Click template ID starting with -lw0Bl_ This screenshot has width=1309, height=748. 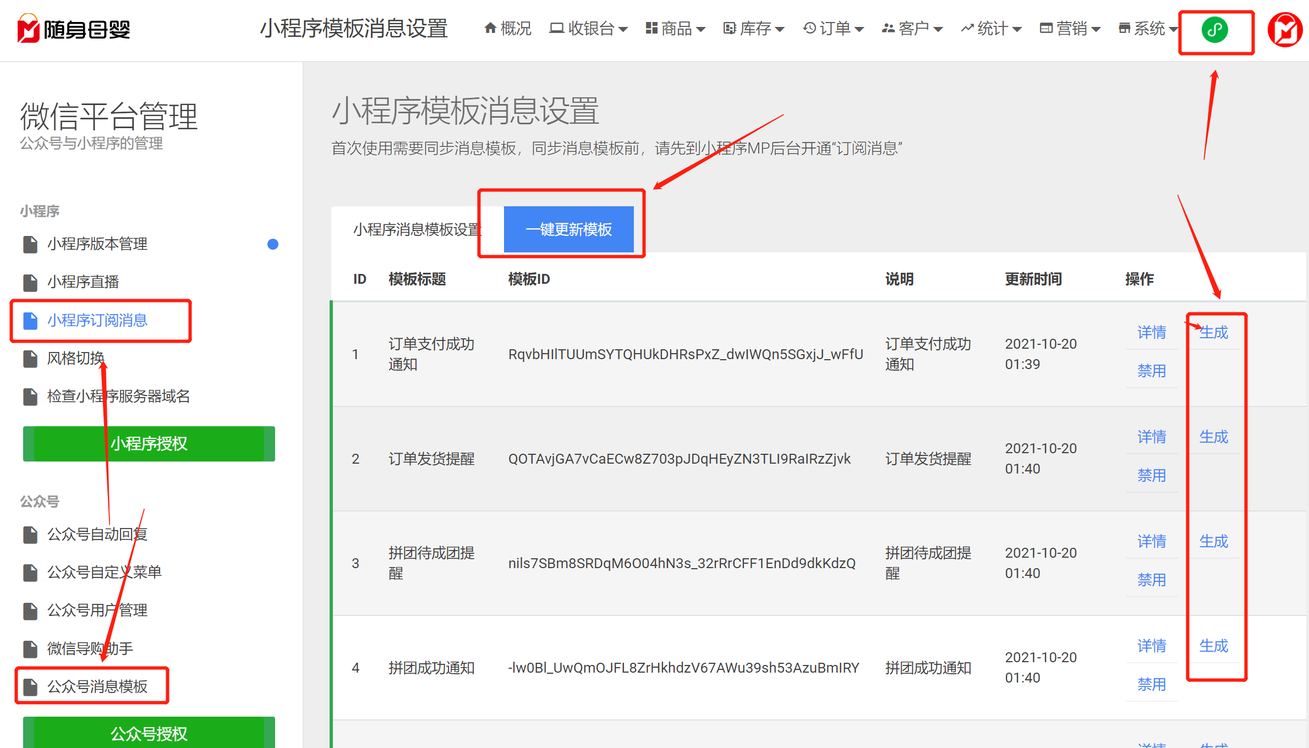pyautogui.click(x=683, y=668)
